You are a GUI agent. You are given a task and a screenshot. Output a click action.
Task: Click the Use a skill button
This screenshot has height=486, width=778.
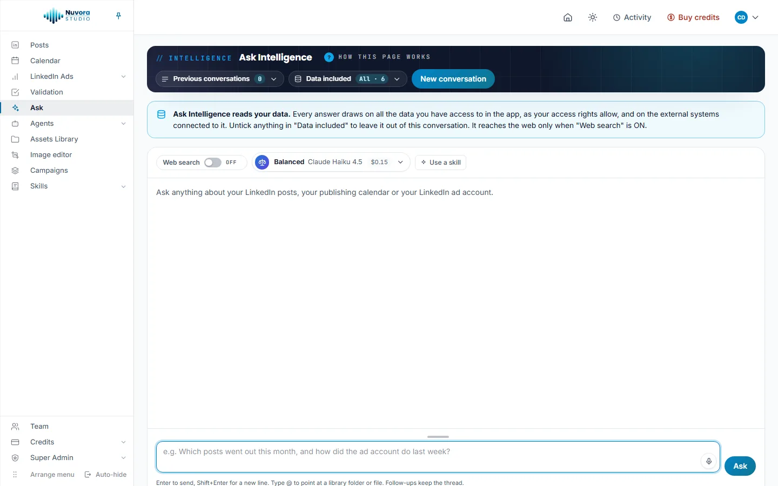click(x=440, y=163)
